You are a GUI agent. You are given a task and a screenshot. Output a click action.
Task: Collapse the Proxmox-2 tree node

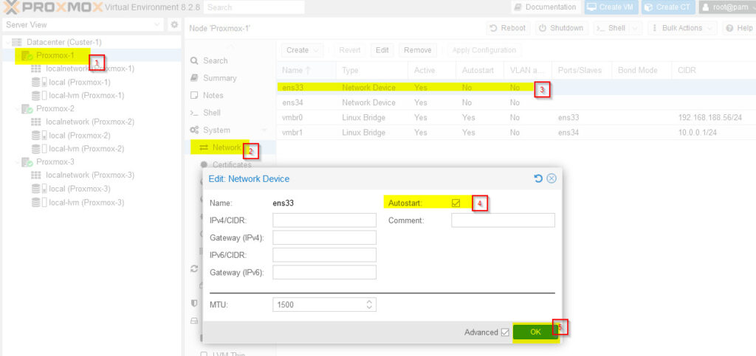(18, 109)
